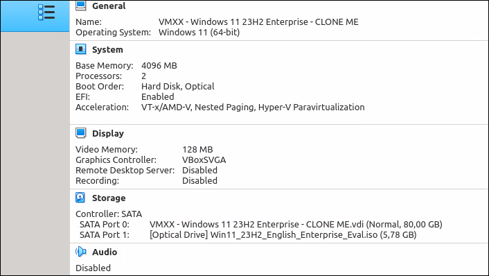Screen dimensions: 489x276
Task: Click the Storage section disk icon
Action: [81, 198]
